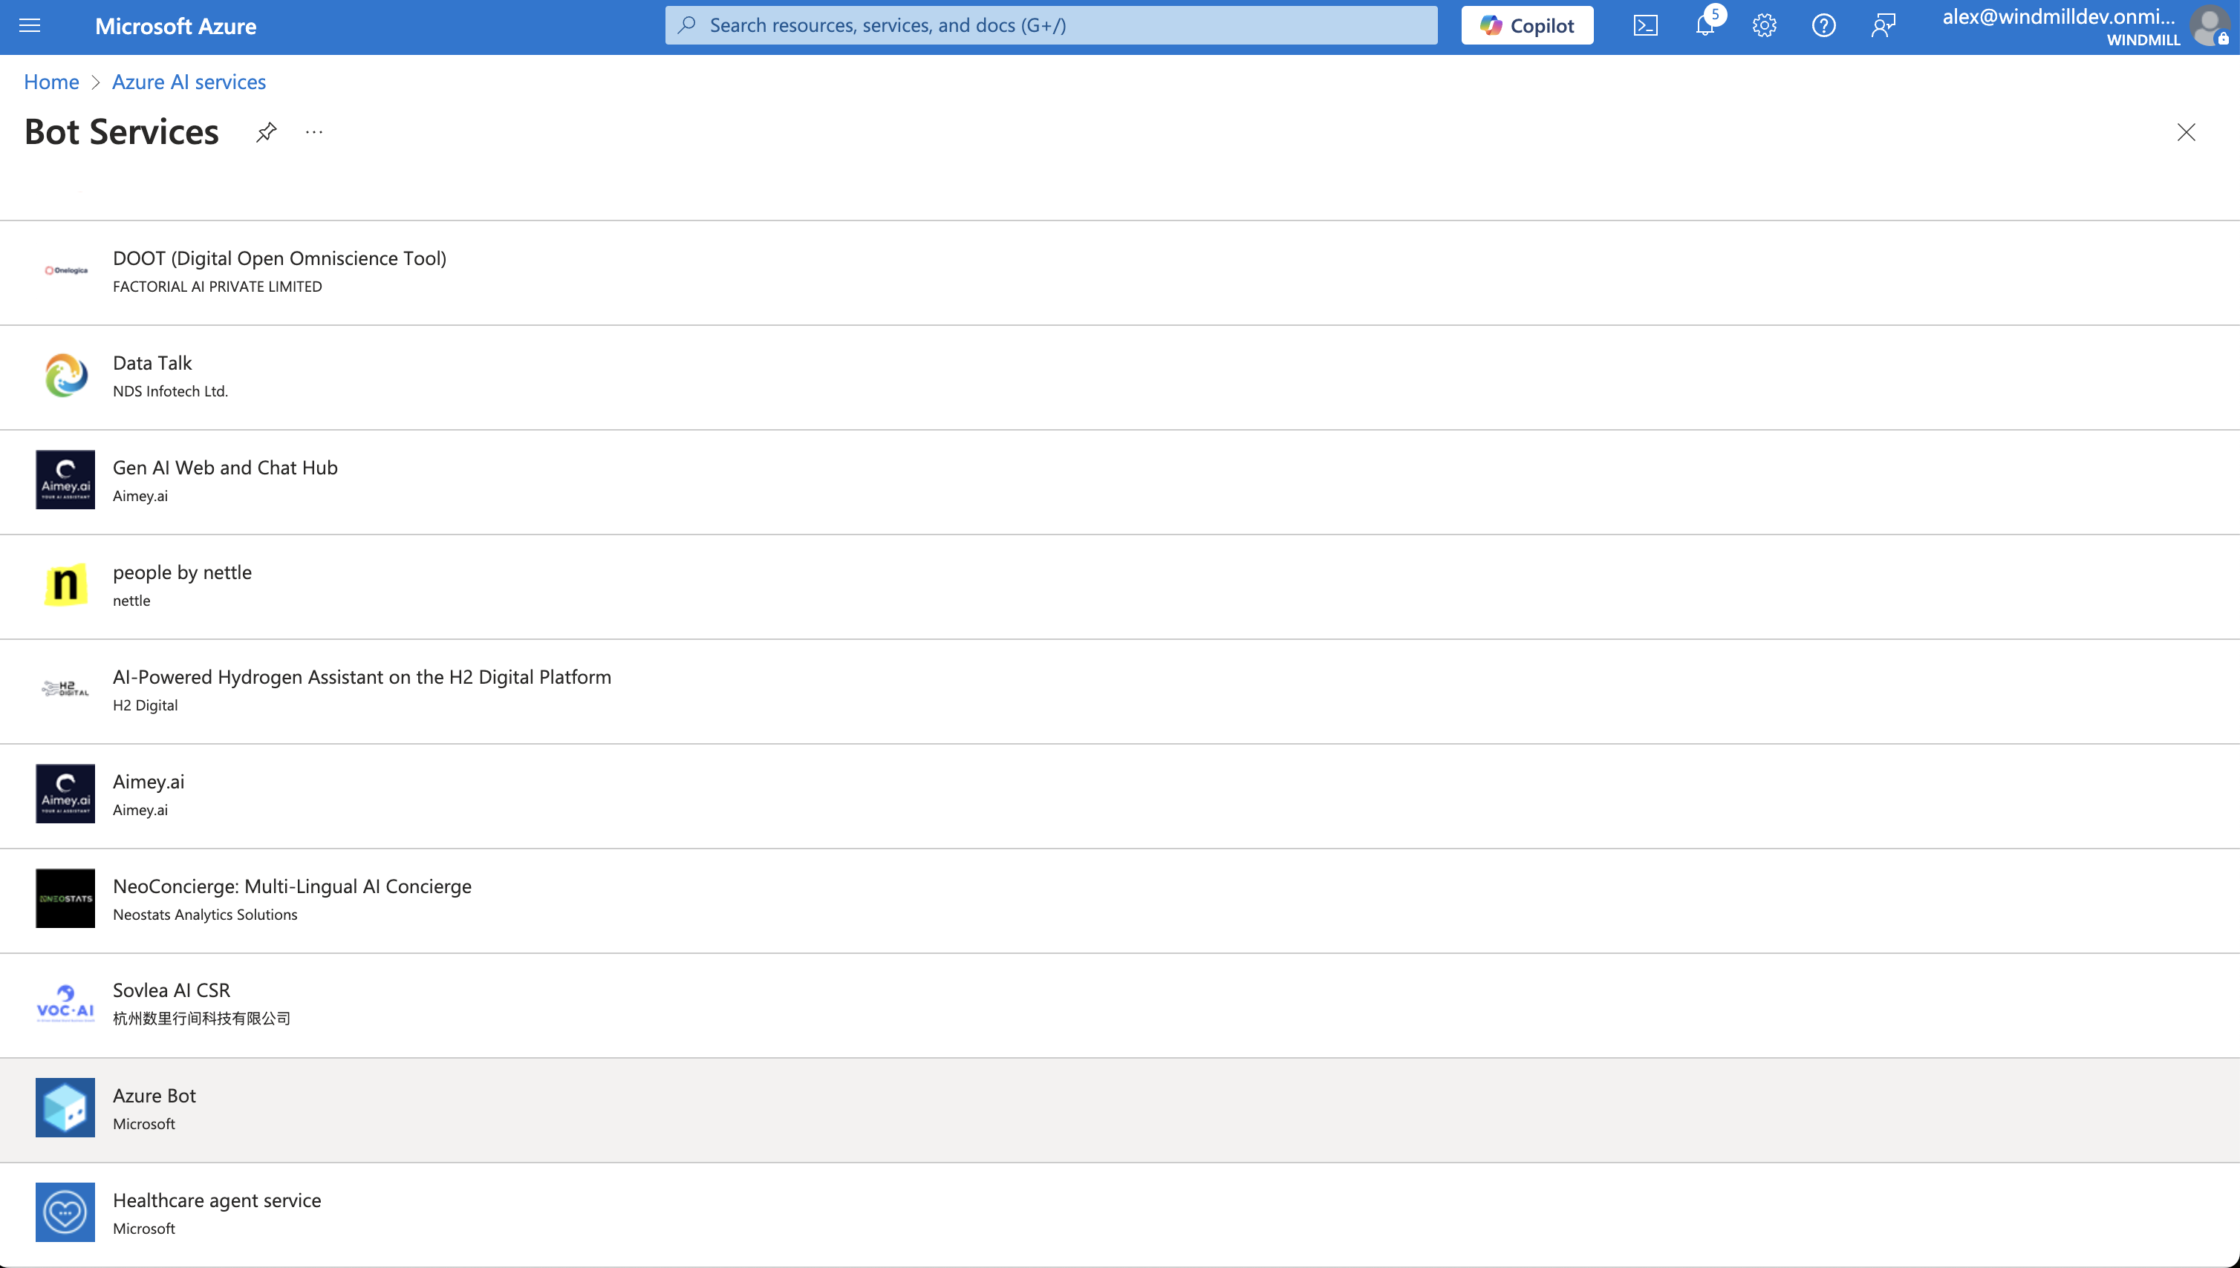2240x1268 pixels.
Task: Open the portal settings gear
Action: (1764, 24)
